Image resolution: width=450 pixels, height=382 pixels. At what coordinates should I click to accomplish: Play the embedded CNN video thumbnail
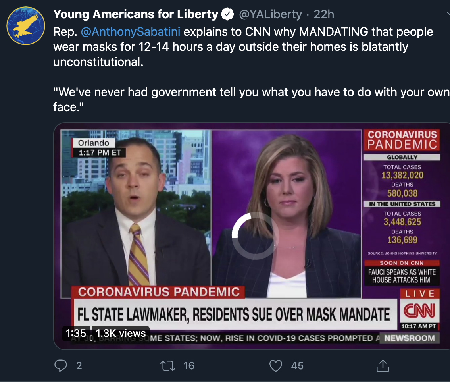[252, 236]
